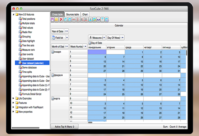The width and height of the screenshot is (199, 136).
Task: Click the grid's vertical scrollbar thumb
Action: tap(187, 52)
